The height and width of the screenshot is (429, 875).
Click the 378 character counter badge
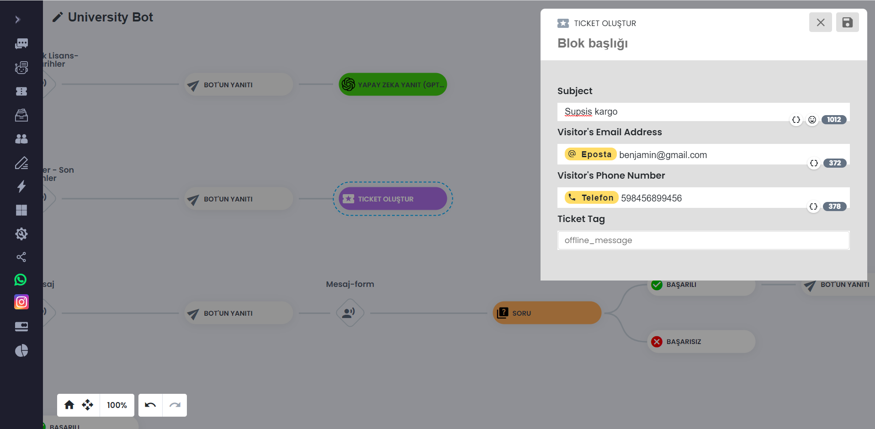pos(835,207)
